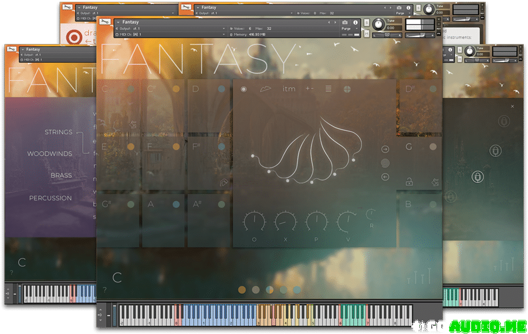This screenshot has width=528, height=334.
Task: Select the crosshair circle icon right of lines icon
Action: 347,89
